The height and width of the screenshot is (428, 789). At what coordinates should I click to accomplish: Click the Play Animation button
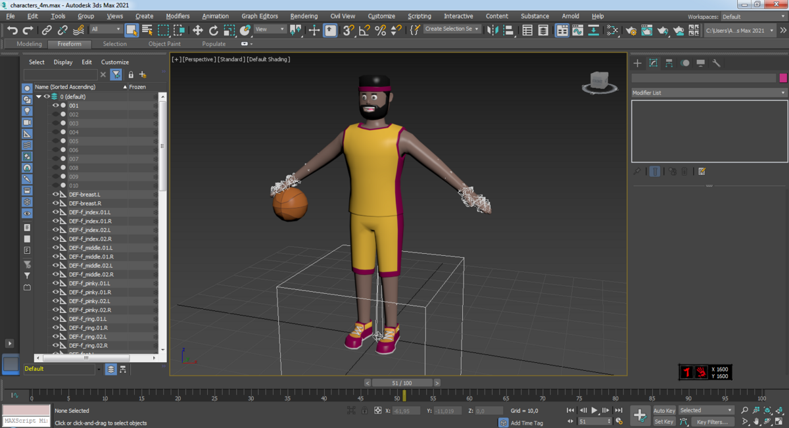click(594, 410)
